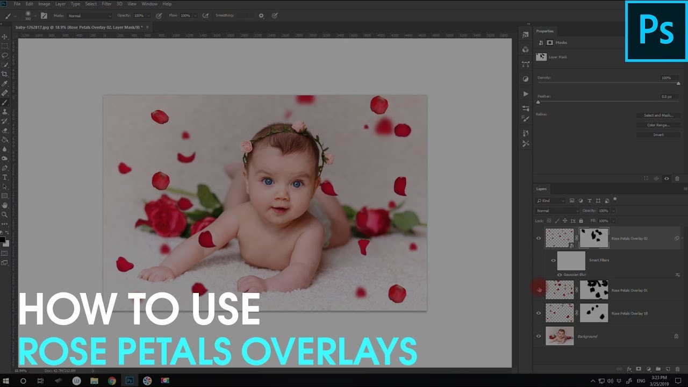688x387 pixels.
Task: Enable airbrush build-up effects icon
Action: pos(205,16)
